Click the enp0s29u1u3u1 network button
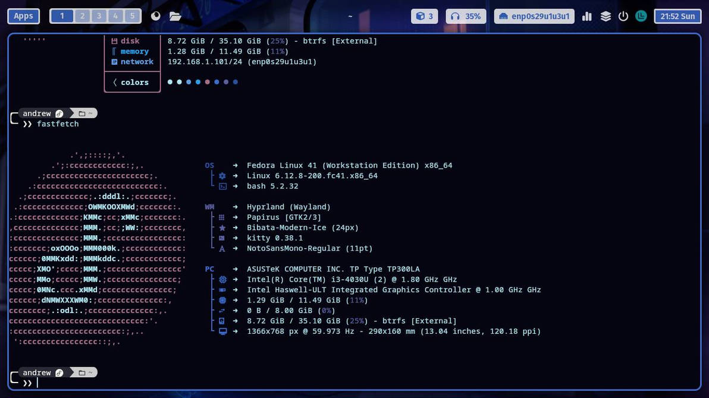 pyautogui.click(x=534, y=16)
